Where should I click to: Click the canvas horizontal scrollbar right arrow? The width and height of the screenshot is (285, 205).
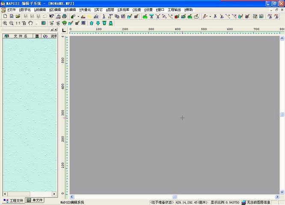[x=277, y=196]
